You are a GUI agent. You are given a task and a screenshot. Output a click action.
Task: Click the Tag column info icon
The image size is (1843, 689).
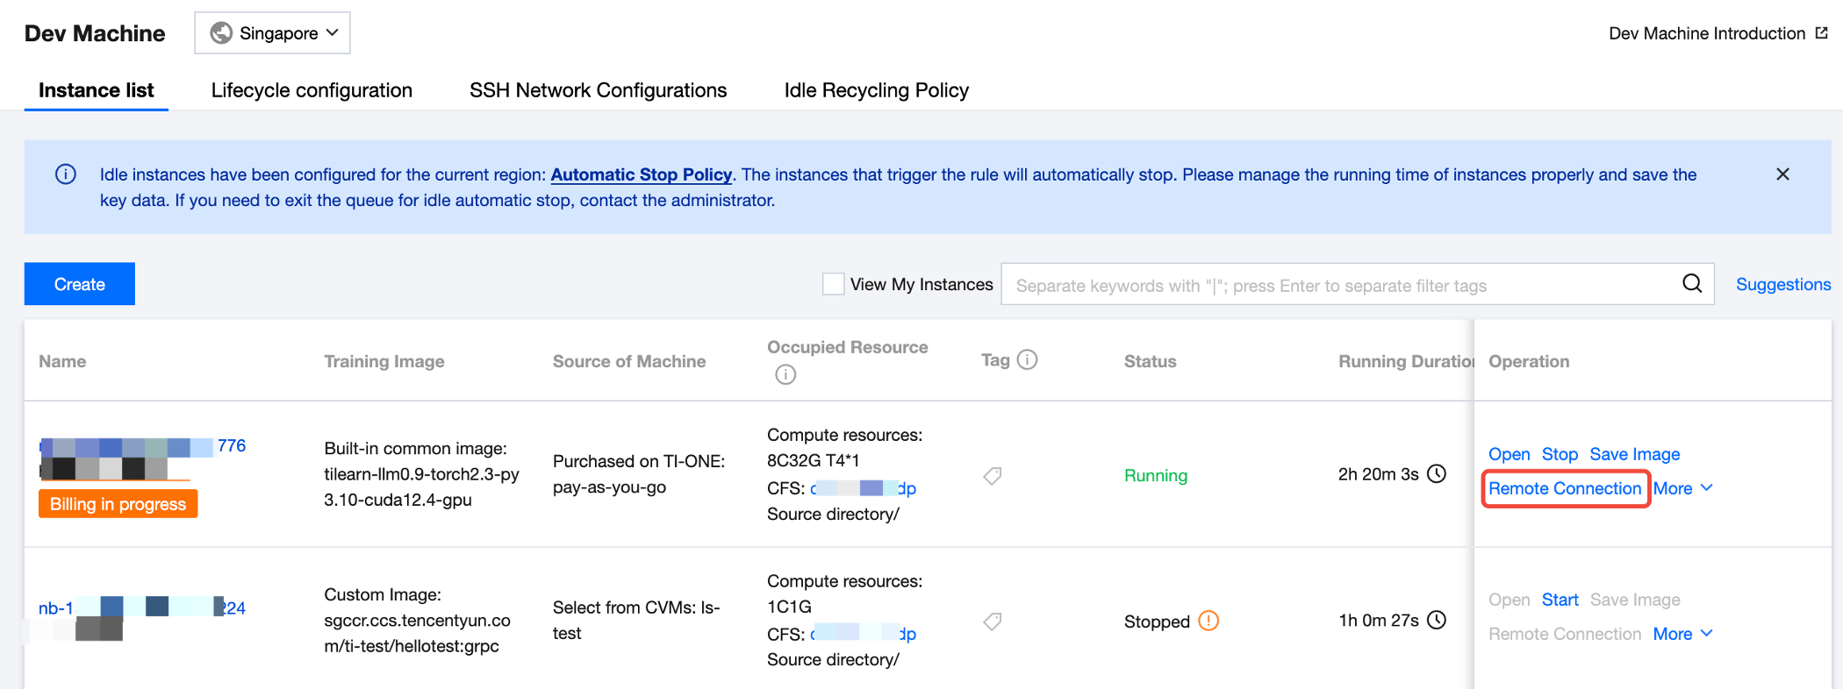click(x=1027, y=359)
